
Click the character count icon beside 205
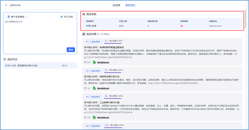pos(85,62)
